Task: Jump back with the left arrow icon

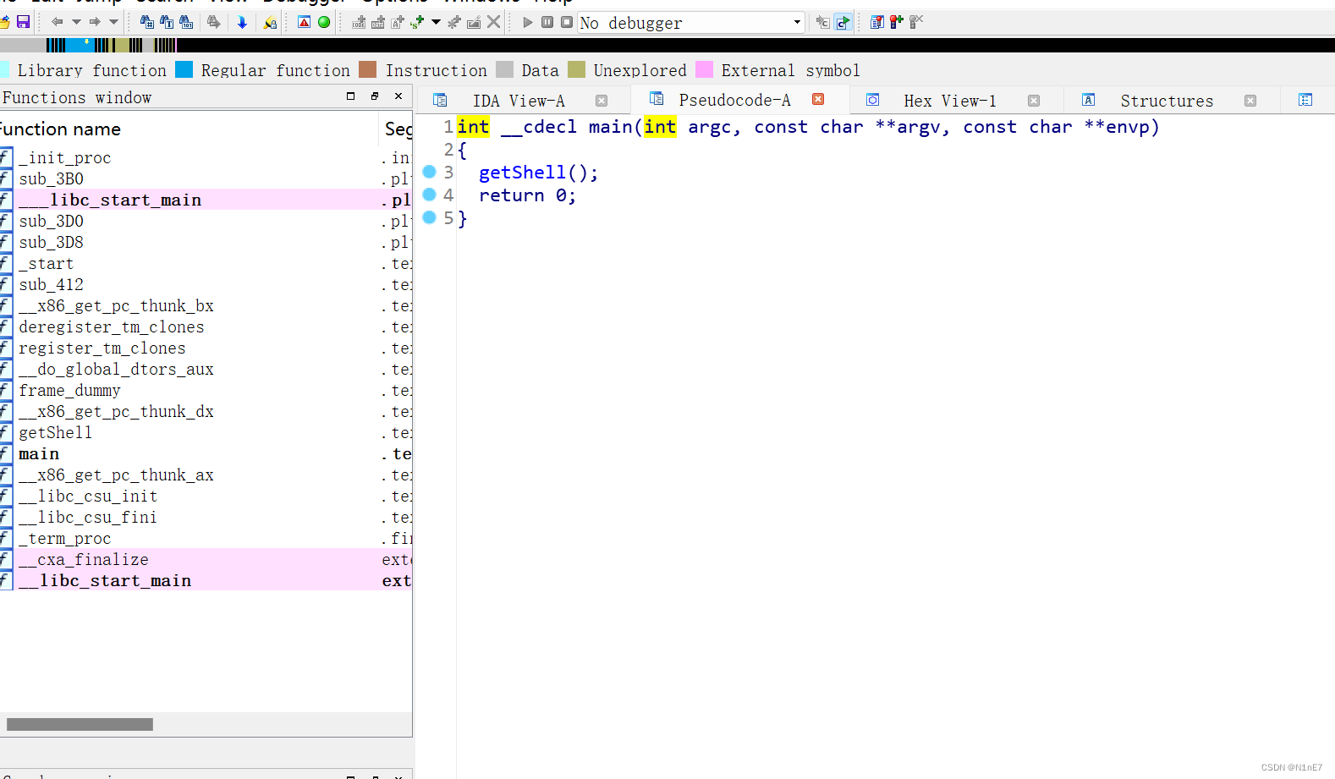Action: click(x=58, y=22)
